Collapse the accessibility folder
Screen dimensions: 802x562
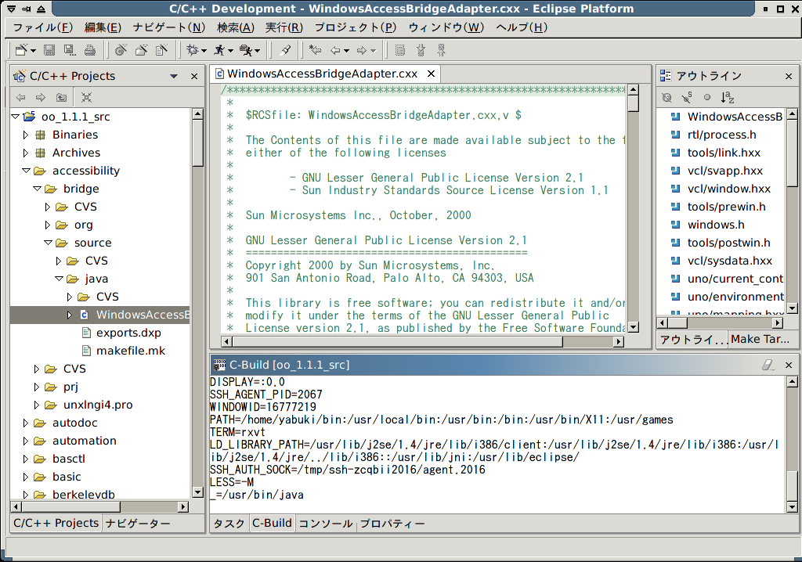(26, 171)
